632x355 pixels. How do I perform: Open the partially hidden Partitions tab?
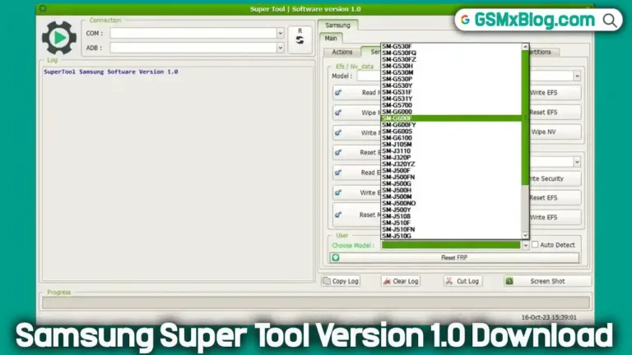pyautogui.click(x=542, y=52)
